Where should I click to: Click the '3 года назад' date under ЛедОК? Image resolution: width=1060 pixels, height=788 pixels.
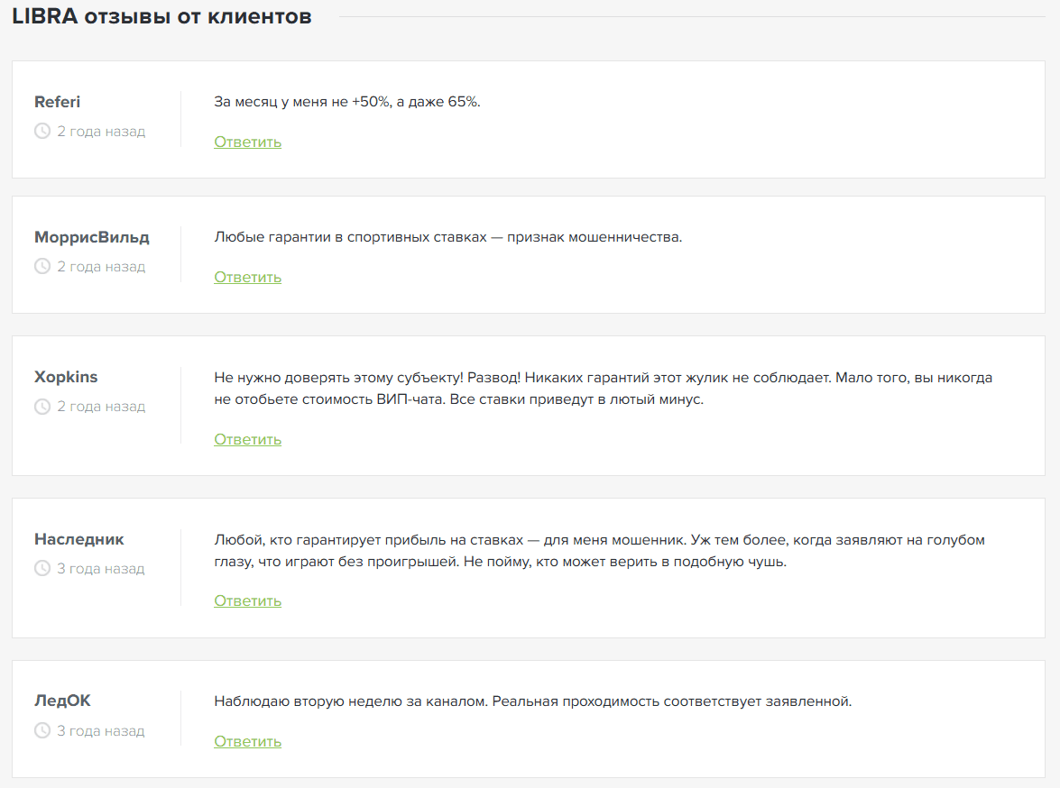pos(101,730)
